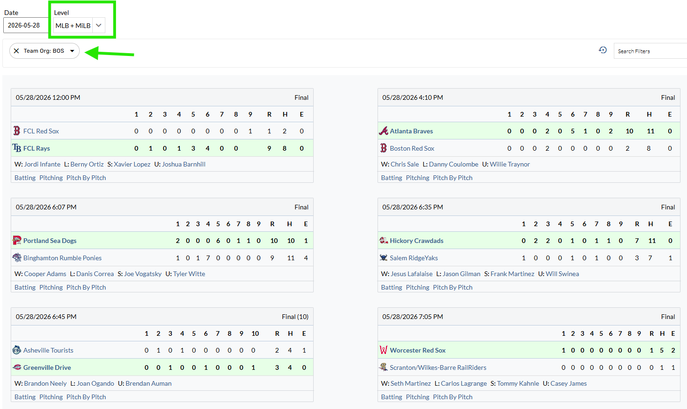The height and width of the screenshot is (409, 687).
Task: Open losing pitcher Danny Coulombe's page
Action: point(453,164)
